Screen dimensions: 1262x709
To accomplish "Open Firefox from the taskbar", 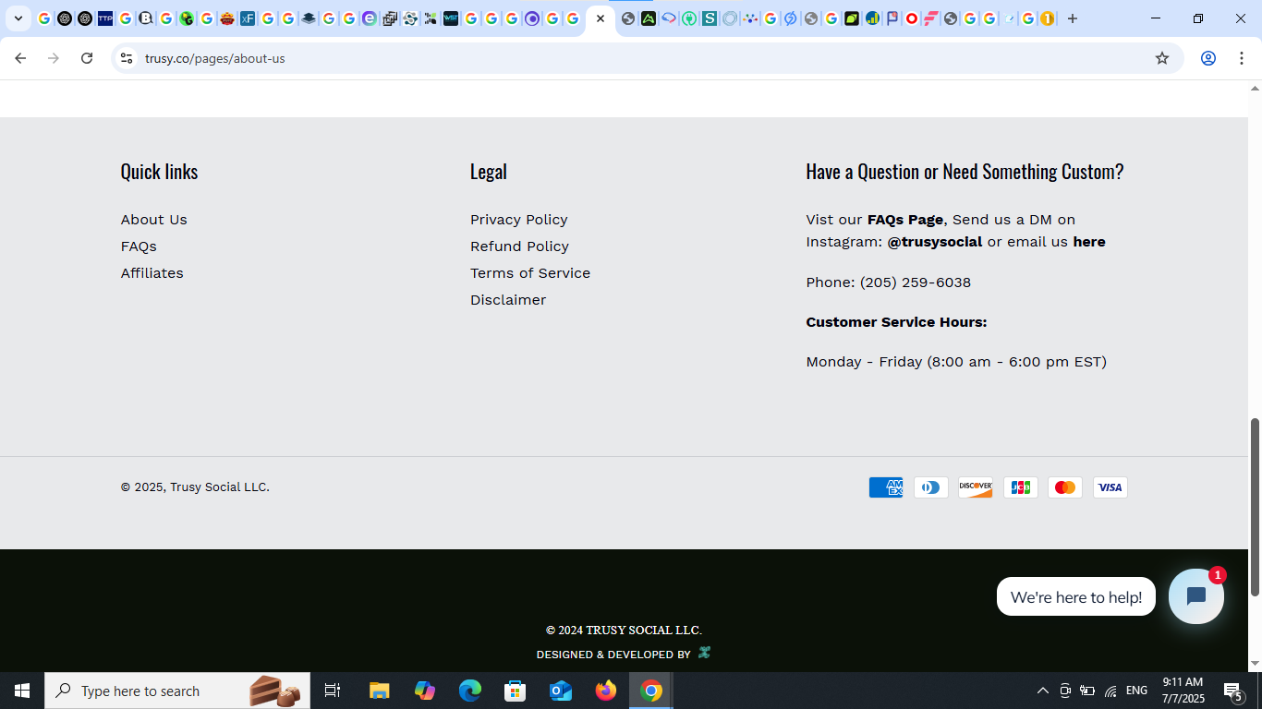I will pos(605,691).
